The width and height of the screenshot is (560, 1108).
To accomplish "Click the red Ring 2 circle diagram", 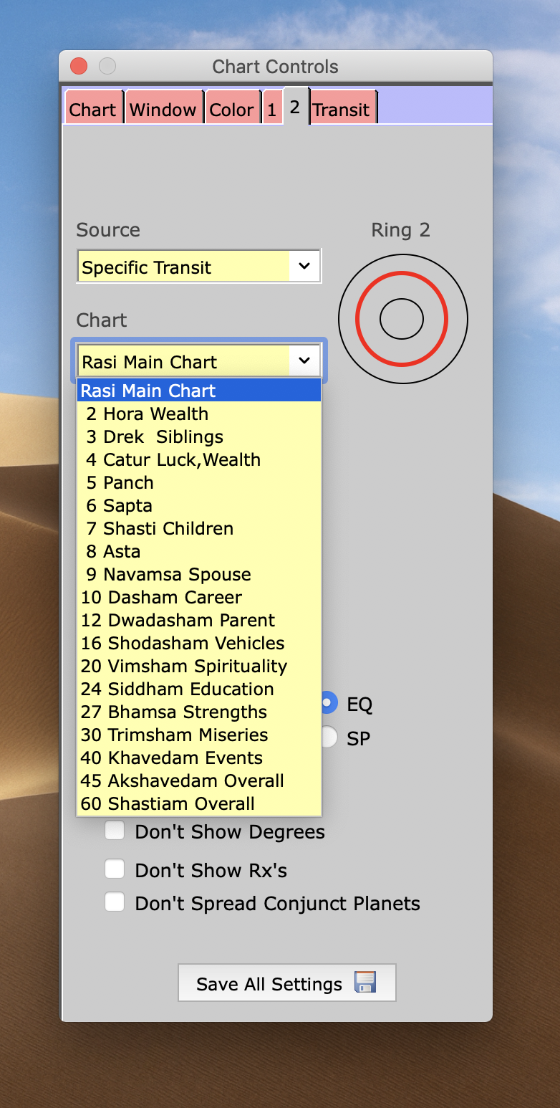I will pyautogui.click(x=402, y=320).
